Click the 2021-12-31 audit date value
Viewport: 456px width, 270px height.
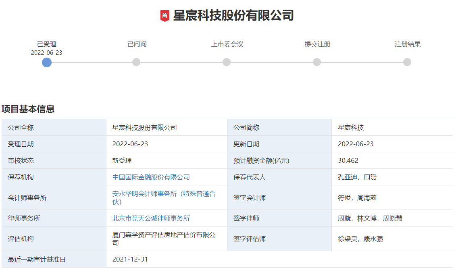click(x=130, y=259)
